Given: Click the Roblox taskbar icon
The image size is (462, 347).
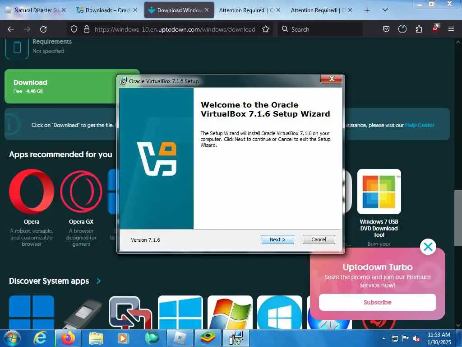Looking at the screenshot, I should pos(179,338).
